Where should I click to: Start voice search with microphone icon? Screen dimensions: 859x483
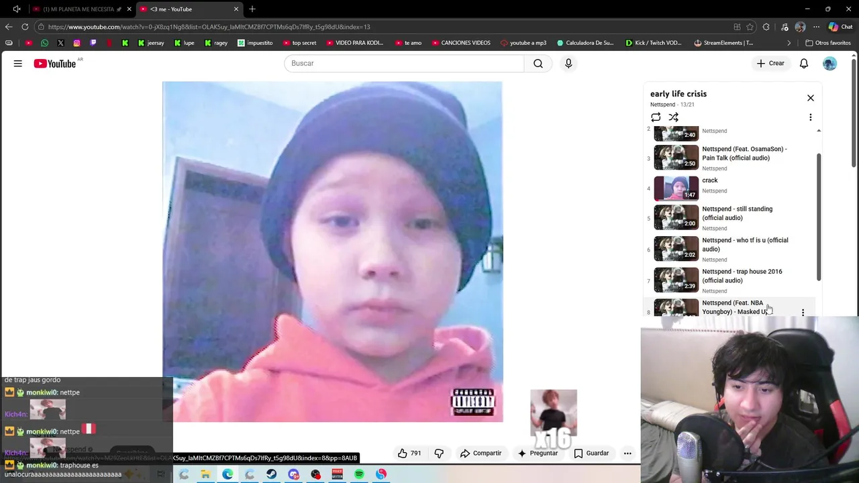click(568, 63)
